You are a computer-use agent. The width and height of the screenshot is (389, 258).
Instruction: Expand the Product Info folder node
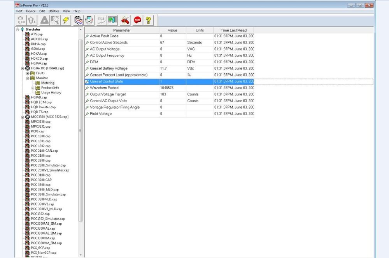pyautogui.click(x=33, y=88)
